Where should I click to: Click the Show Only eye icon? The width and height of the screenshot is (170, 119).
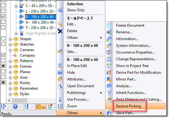coord(60,10)
